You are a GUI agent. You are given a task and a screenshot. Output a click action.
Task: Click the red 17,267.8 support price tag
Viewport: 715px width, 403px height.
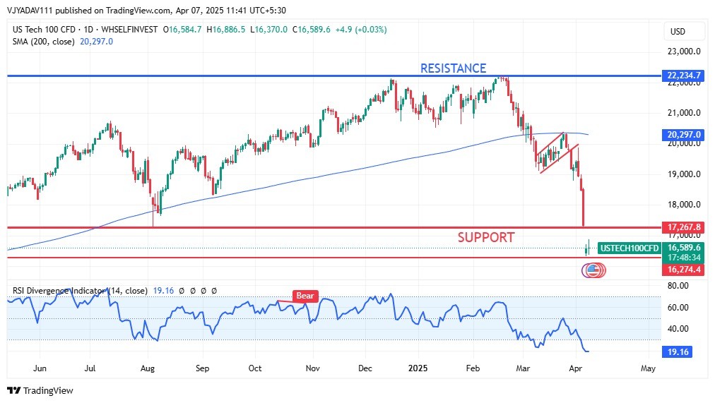click(682, 227)
